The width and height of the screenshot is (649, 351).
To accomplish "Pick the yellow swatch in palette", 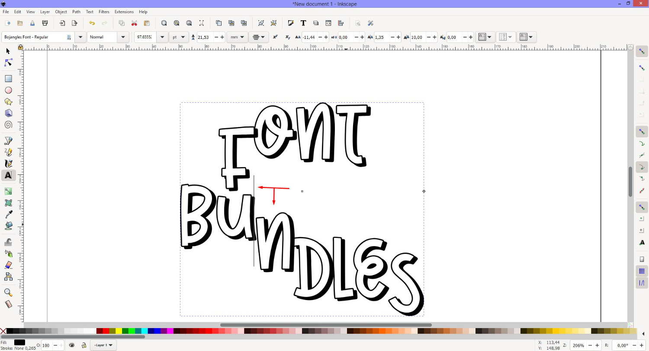I will tap(119, 331).
